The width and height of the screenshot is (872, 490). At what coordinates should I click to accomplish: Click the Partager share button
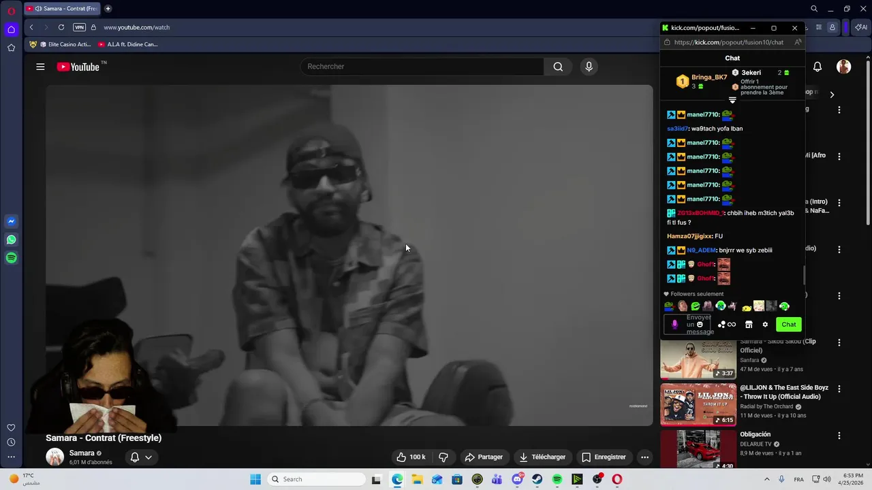(484, 457)
